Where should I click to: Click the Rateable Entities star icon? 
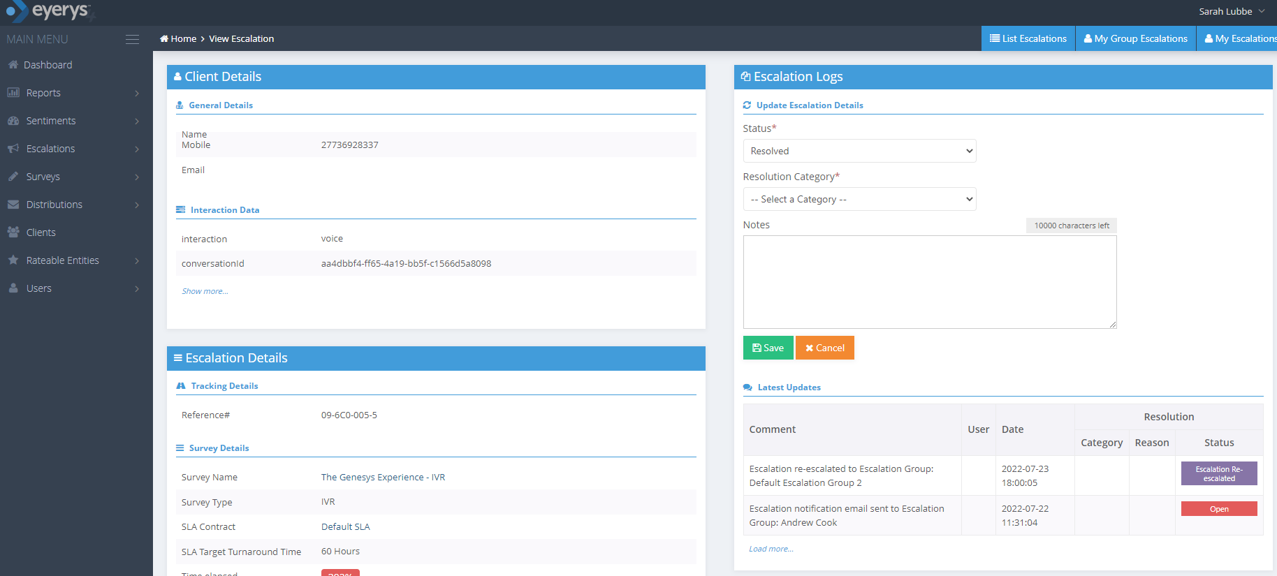13,260
